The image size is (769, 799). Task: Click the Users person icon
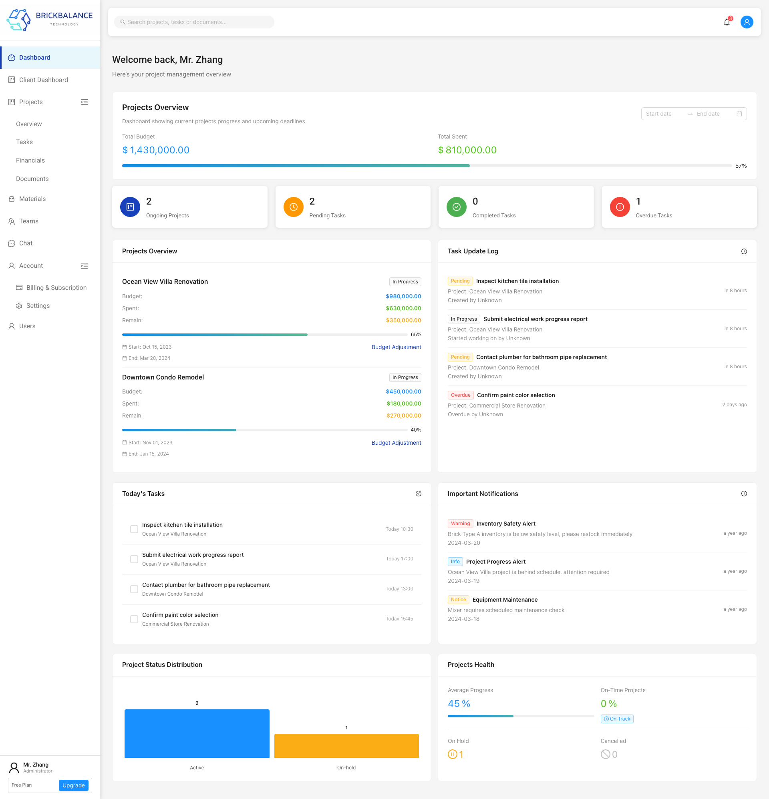coord(12,326)
